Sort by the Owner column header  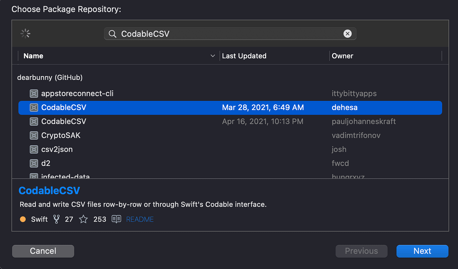342,56
